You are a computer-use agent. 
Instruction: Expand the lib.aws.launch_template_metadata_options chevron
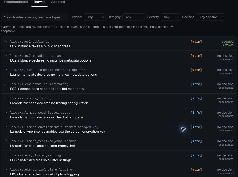6,70
